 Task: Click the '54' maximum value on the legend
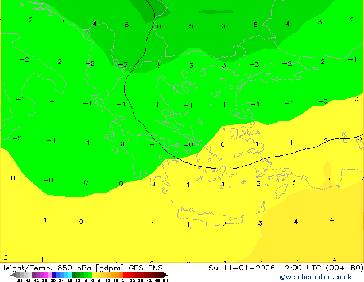point(165,281)
